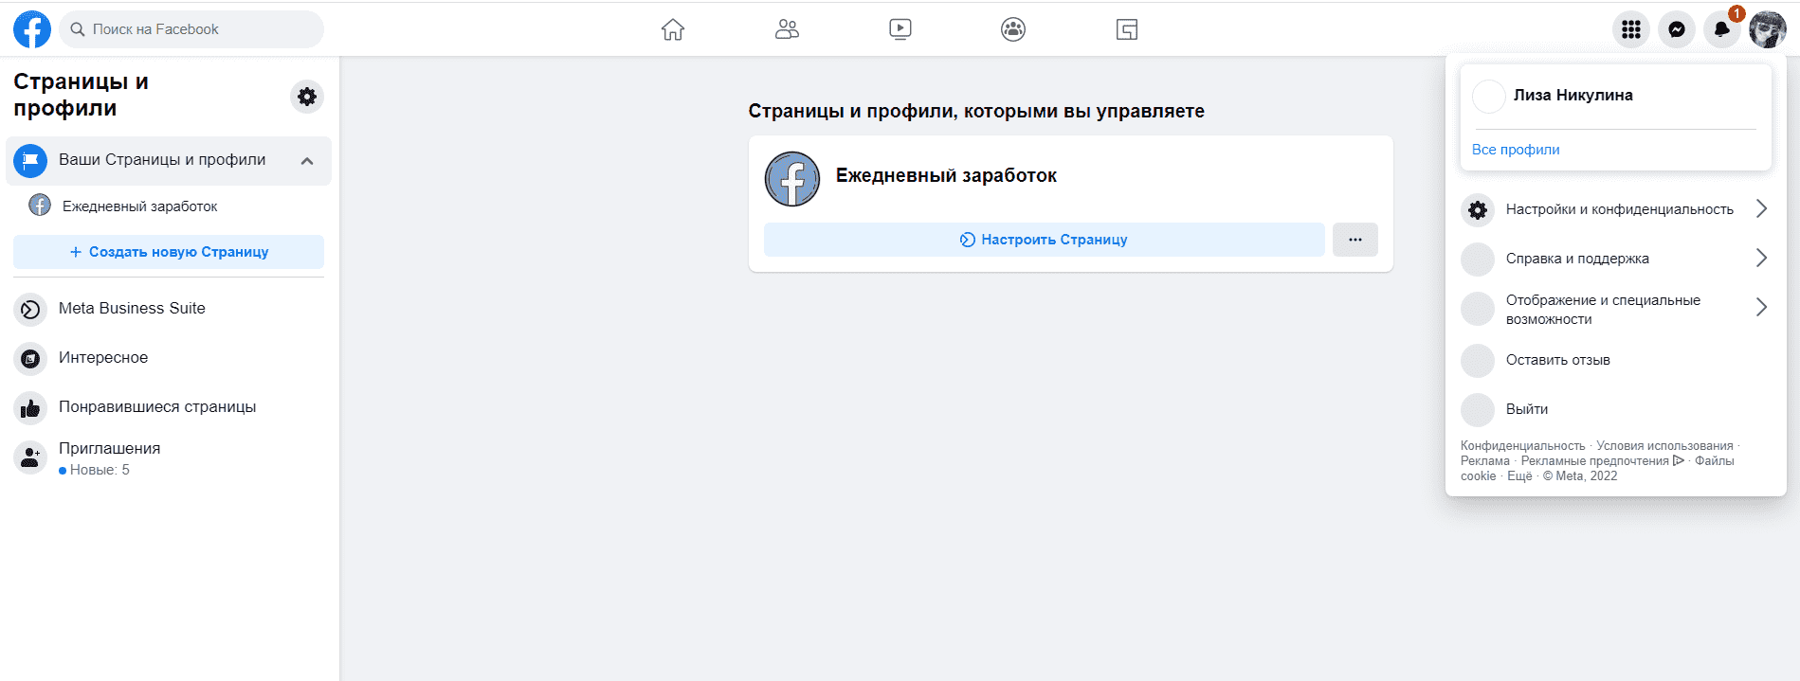Open the notifications bell
The width and height of the screenshot is (1800, 681).
click(x=1721, y=29)
